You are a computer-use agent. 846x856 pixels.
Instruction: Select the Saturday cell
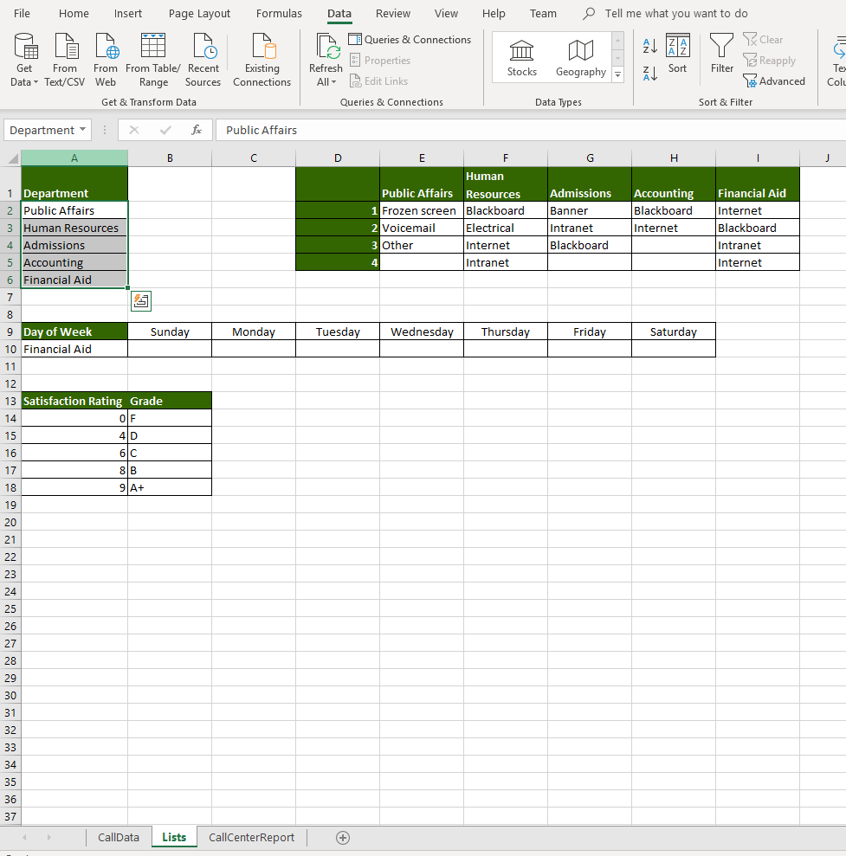(674, 331)
